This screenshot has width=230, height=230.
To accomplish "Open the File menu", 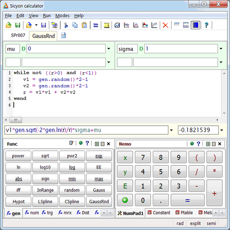I will 8,16.
